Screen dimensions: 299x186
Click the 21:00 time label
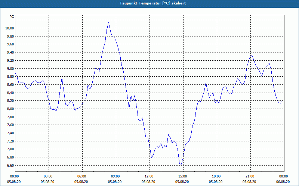[250, 176]
